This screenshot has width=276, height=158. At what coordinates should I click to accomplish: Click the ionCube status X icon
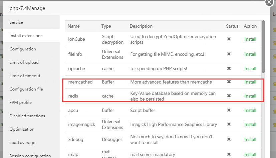click(229, 39)
